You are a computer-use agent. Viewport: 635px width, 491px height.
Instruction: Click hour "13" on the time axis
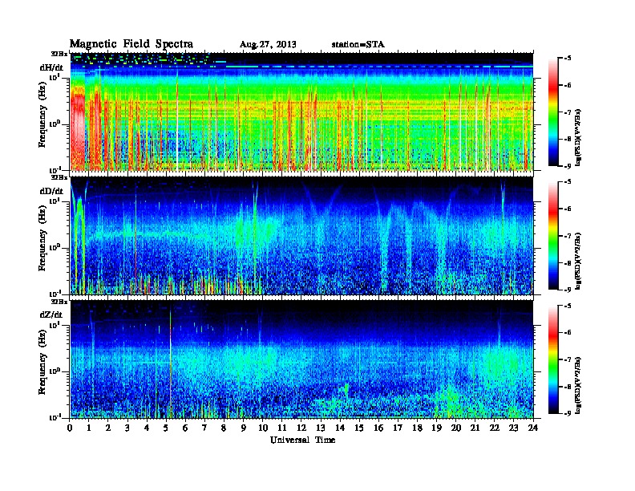[x=321, y=428]
